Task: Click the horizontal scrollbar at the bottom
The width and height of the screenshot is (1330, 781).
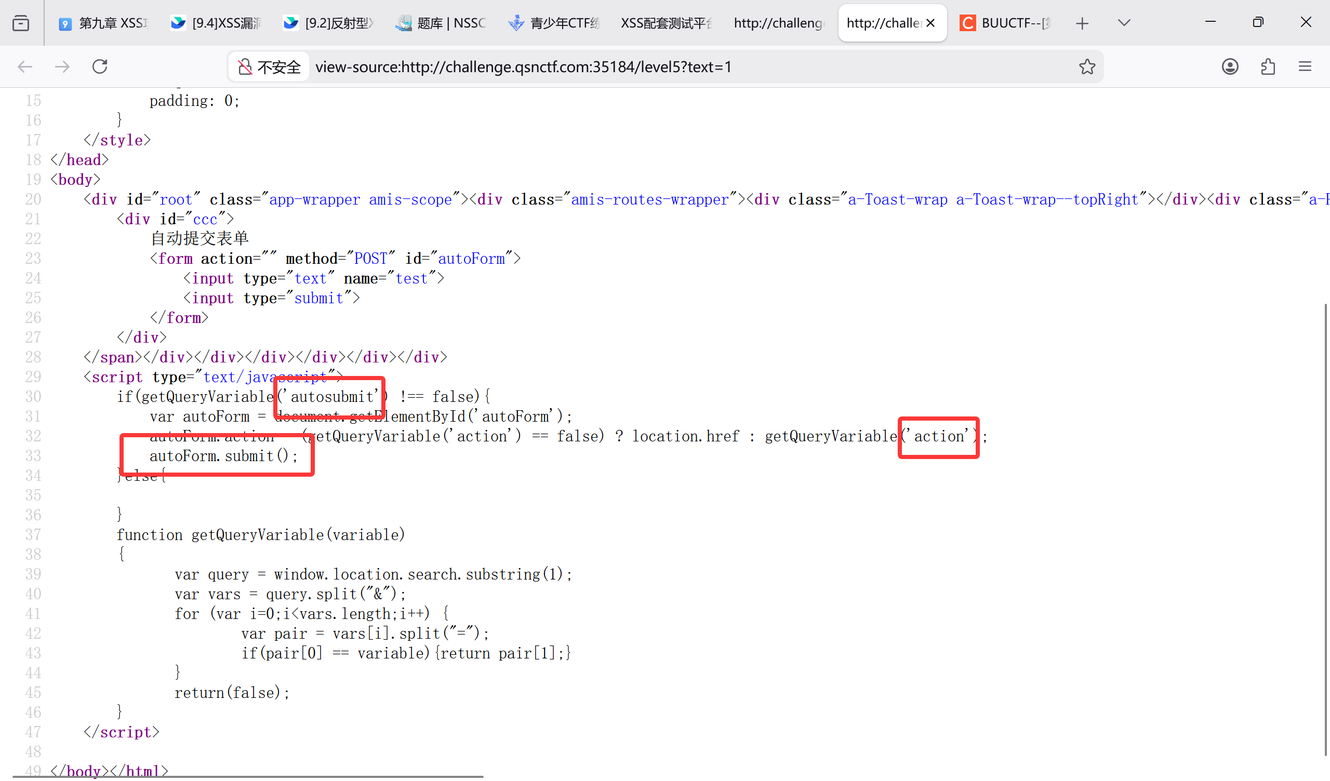Action: (x=248, y=777)
